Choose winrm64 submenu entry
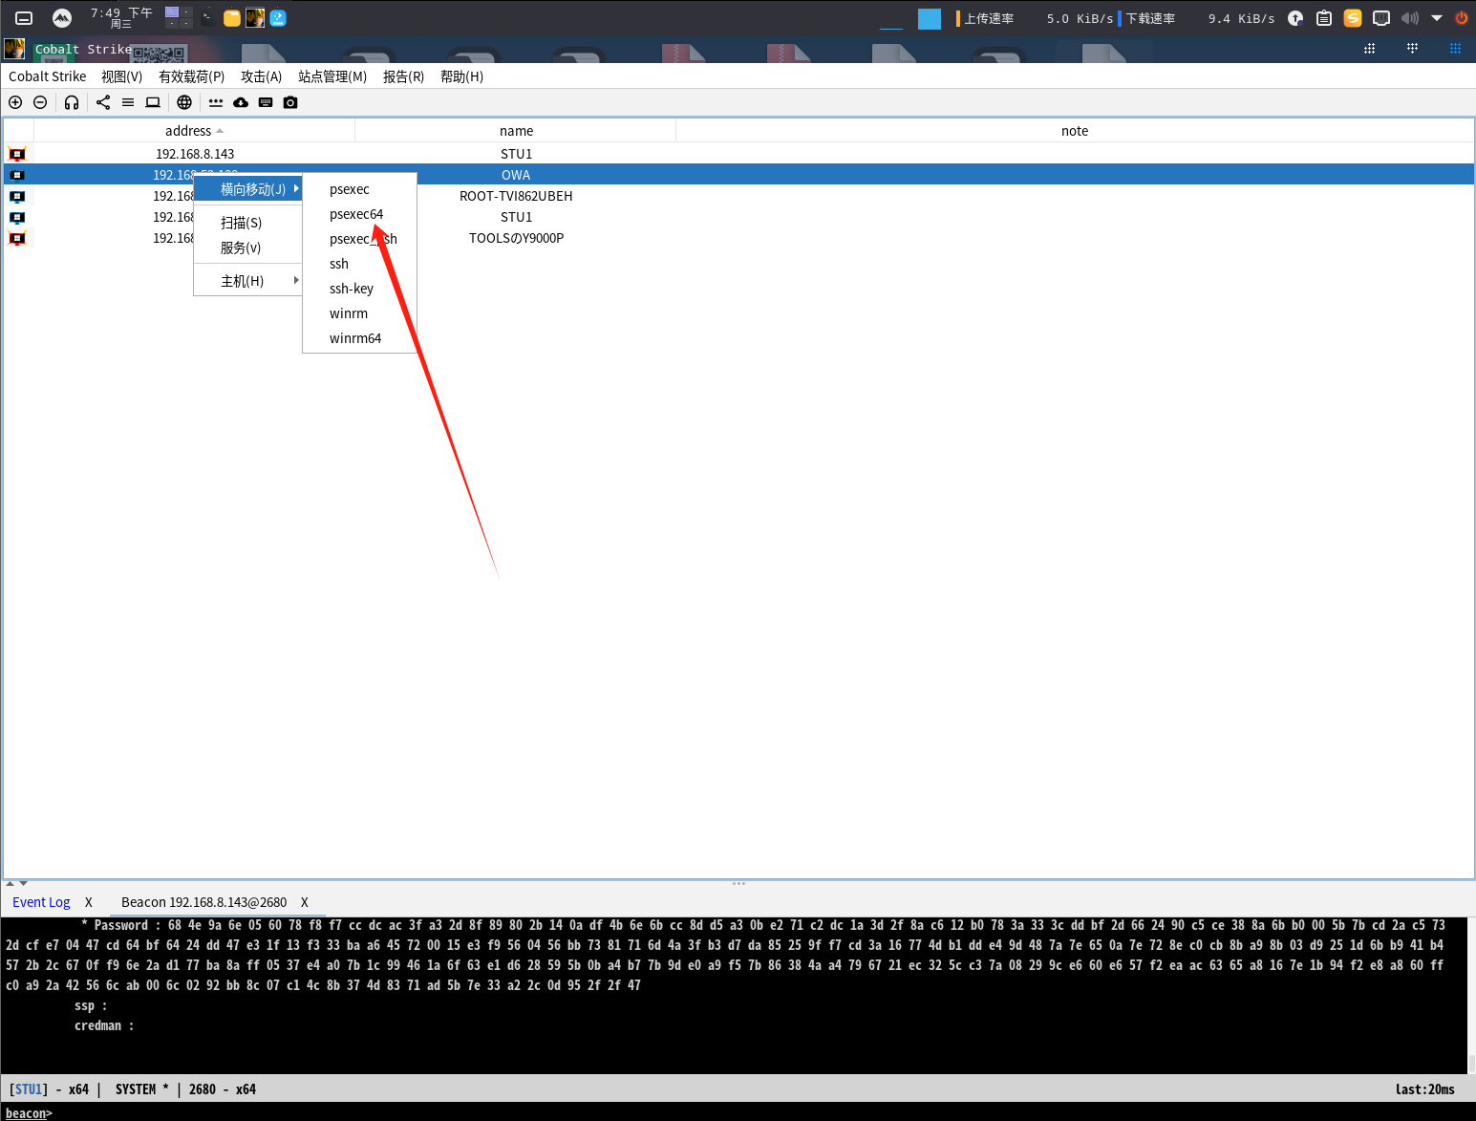The image size is (1476, 1121). coord(359,338)
